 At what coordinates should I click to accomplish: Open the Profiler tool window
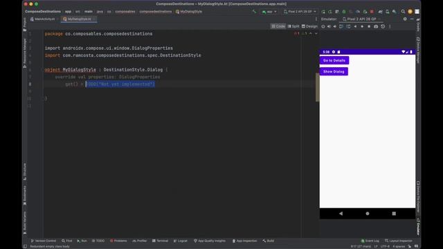(x=140, y=241)
